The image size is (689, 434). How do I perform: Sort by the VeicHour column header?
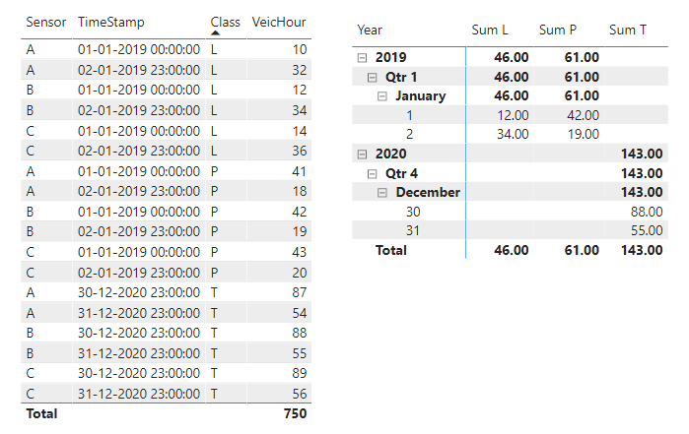(279, 22)
